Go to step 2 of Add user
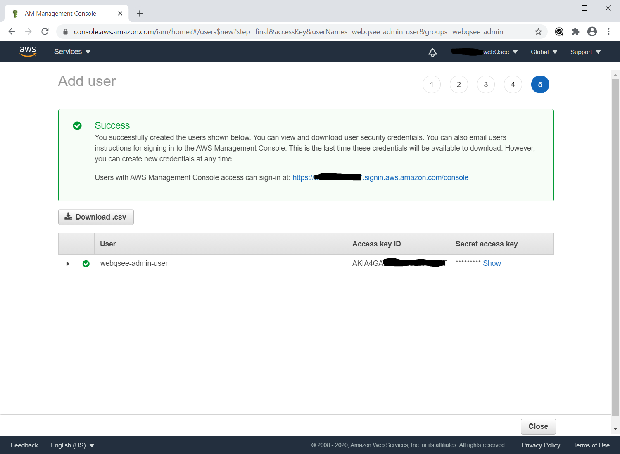The width and height of the screenshot is (620, 454). [x=458, y=85]
